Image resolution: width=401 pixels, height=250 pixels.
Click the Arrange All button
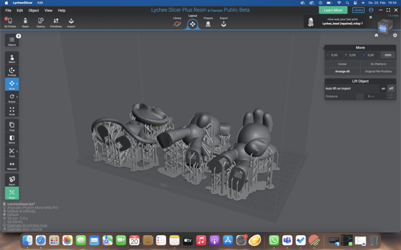[x=343, y=71]
